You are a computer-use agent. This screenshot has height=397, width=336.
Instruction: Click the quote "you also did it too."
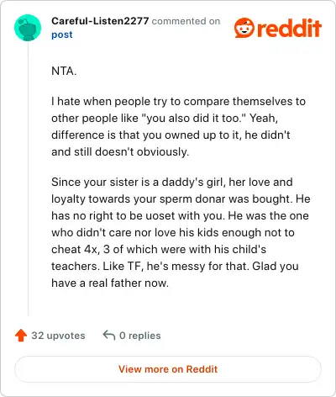coord(194,118)
